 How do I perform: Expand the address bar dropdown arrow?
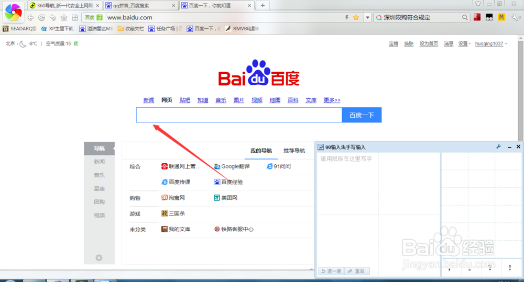368,17
